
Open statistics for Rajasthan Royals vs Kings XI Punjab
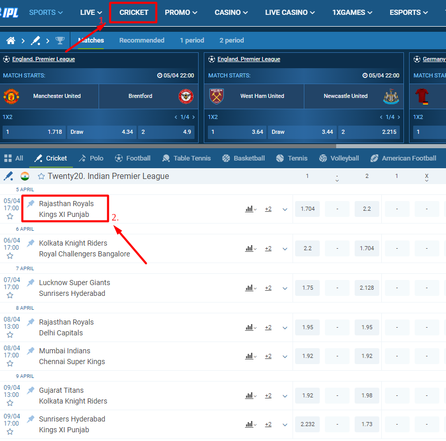(x=250, y=209)
